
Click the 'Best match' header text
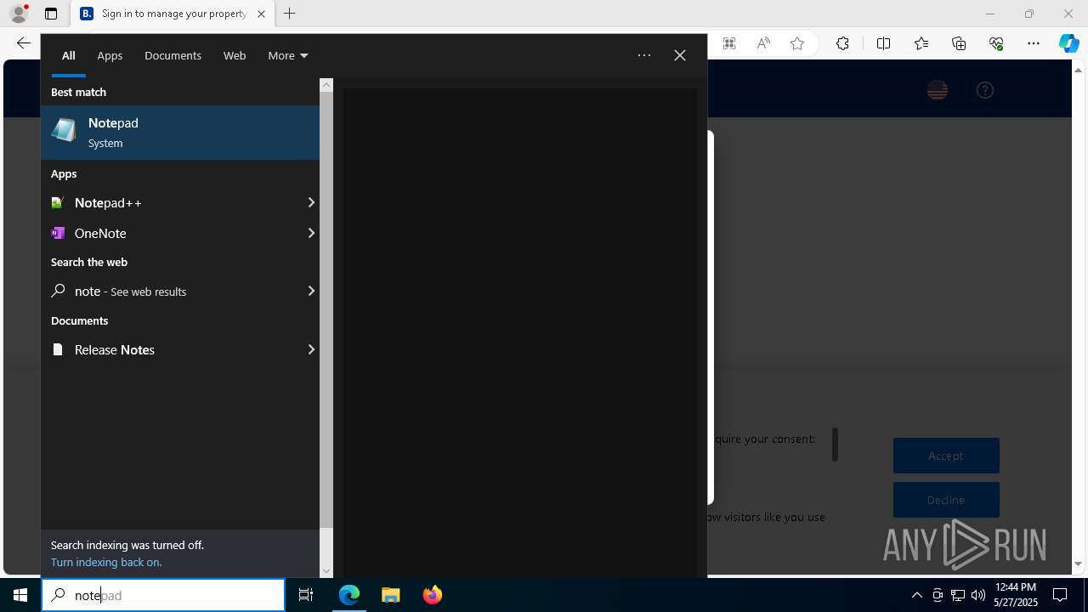(x=78, y=92)
